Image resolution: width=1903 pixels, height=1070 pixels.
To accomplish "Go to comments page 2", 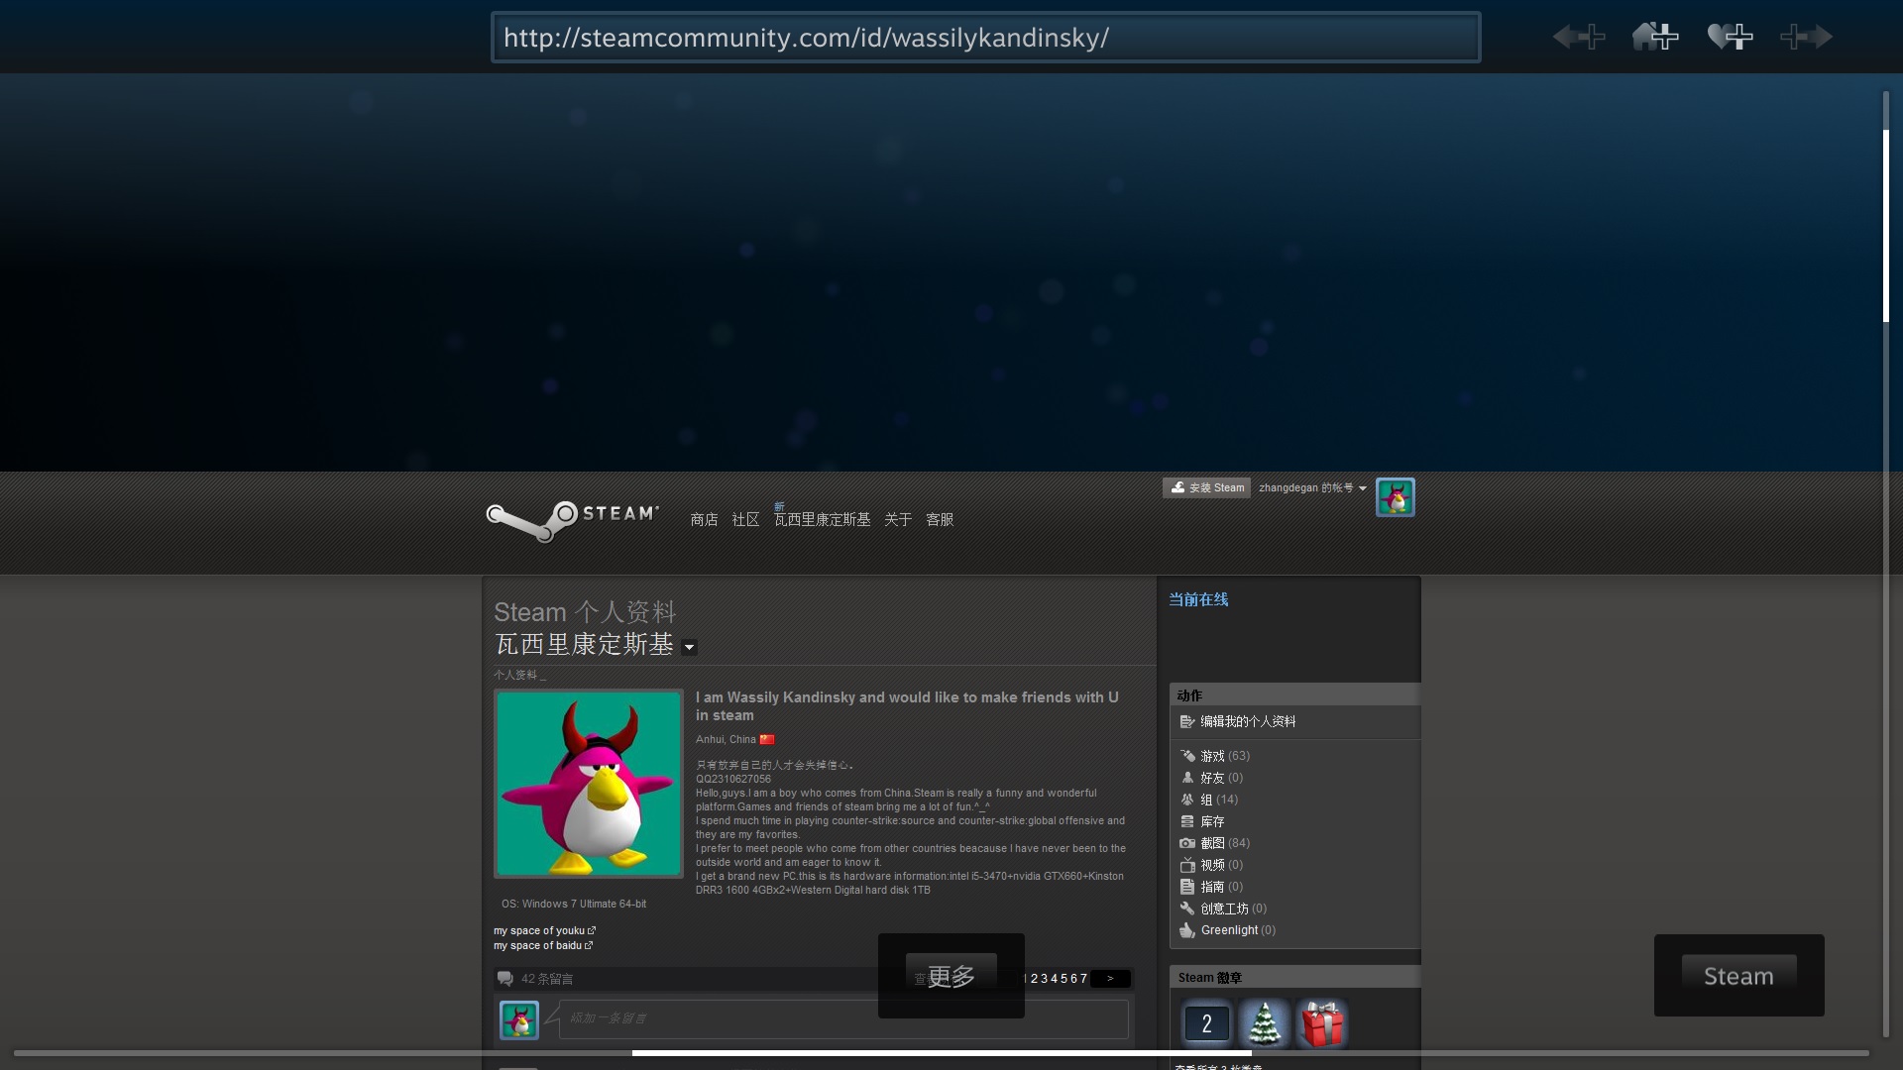I will click(1035, 979).
